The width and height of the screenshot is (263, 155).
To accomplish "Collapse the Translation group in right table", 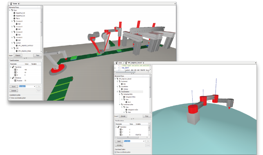I will point(116,127).
